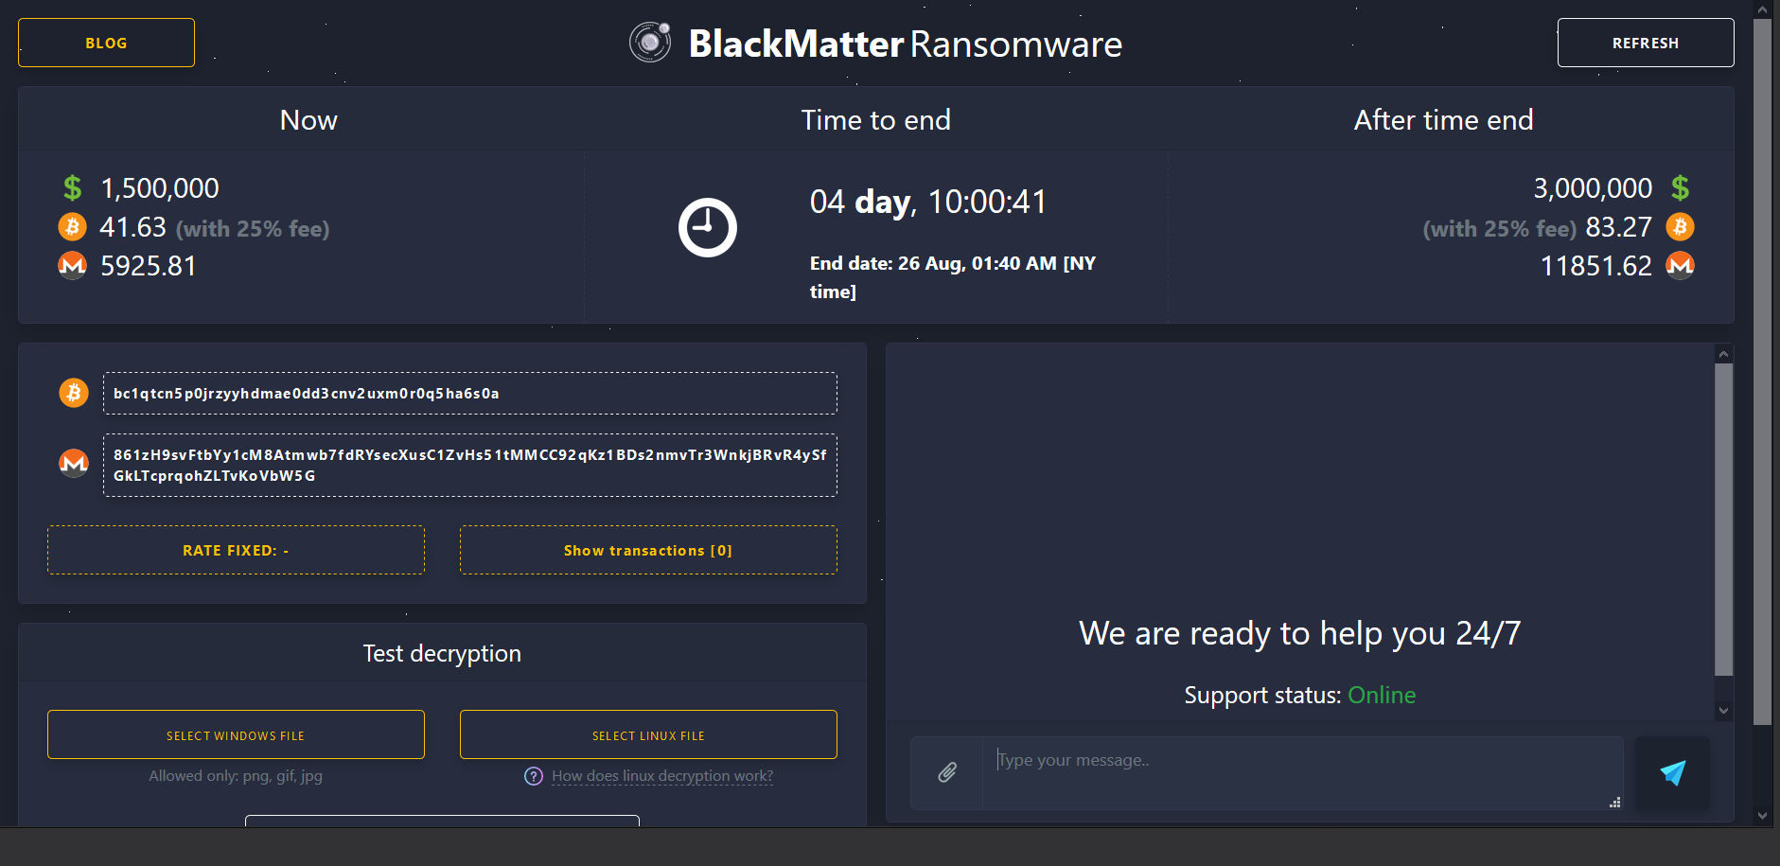This screenshot has height=866, width=1780.
Task: Click the 'After time end' heading
Action: click(x=1443, y=120)
